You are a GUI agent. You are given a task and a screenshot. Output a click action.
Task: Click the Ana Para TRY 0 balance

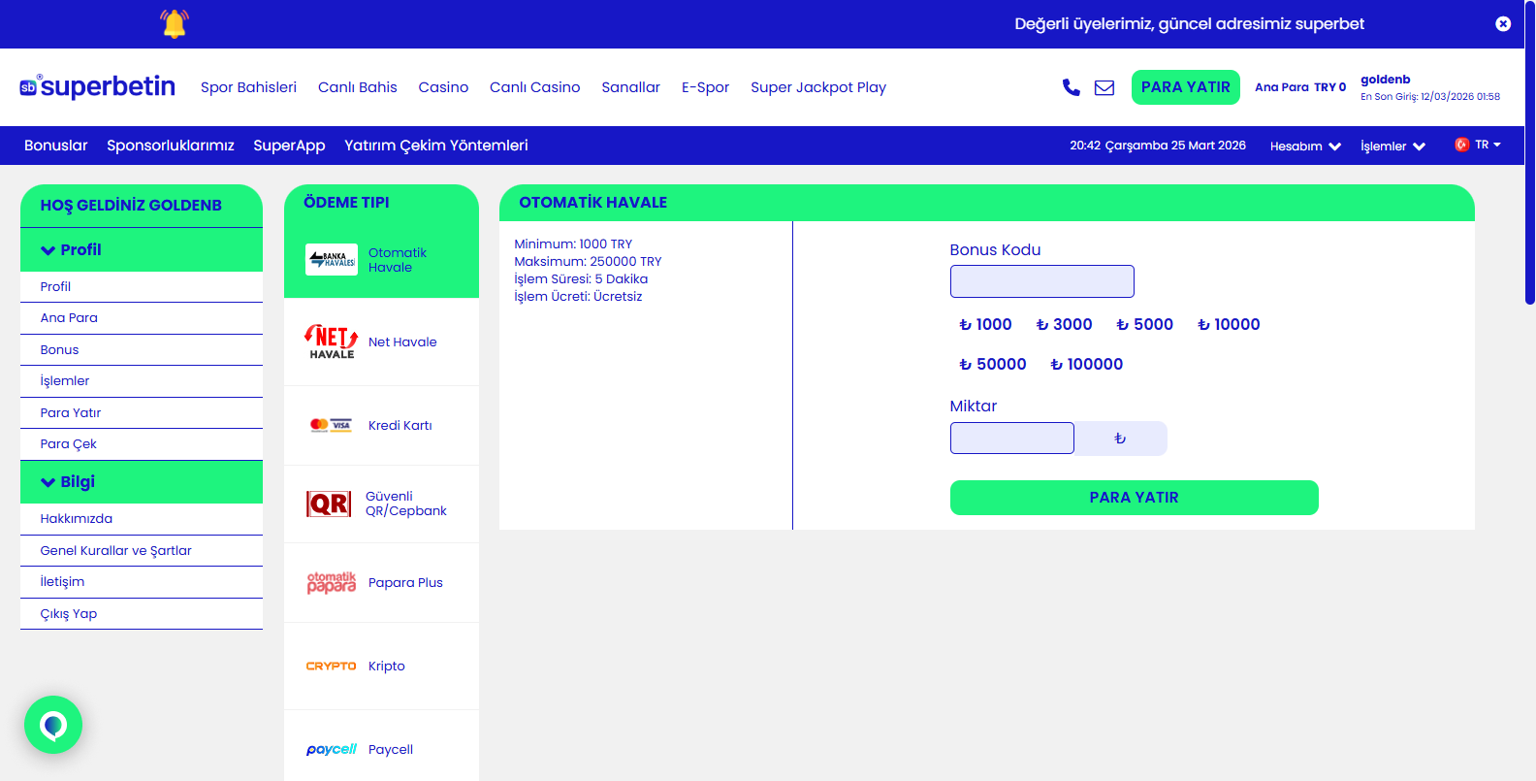pyautogui.click(x=1300, y=87)
